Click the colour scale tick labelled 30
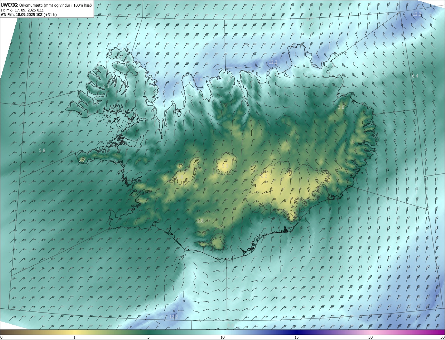 click(371, 337)
